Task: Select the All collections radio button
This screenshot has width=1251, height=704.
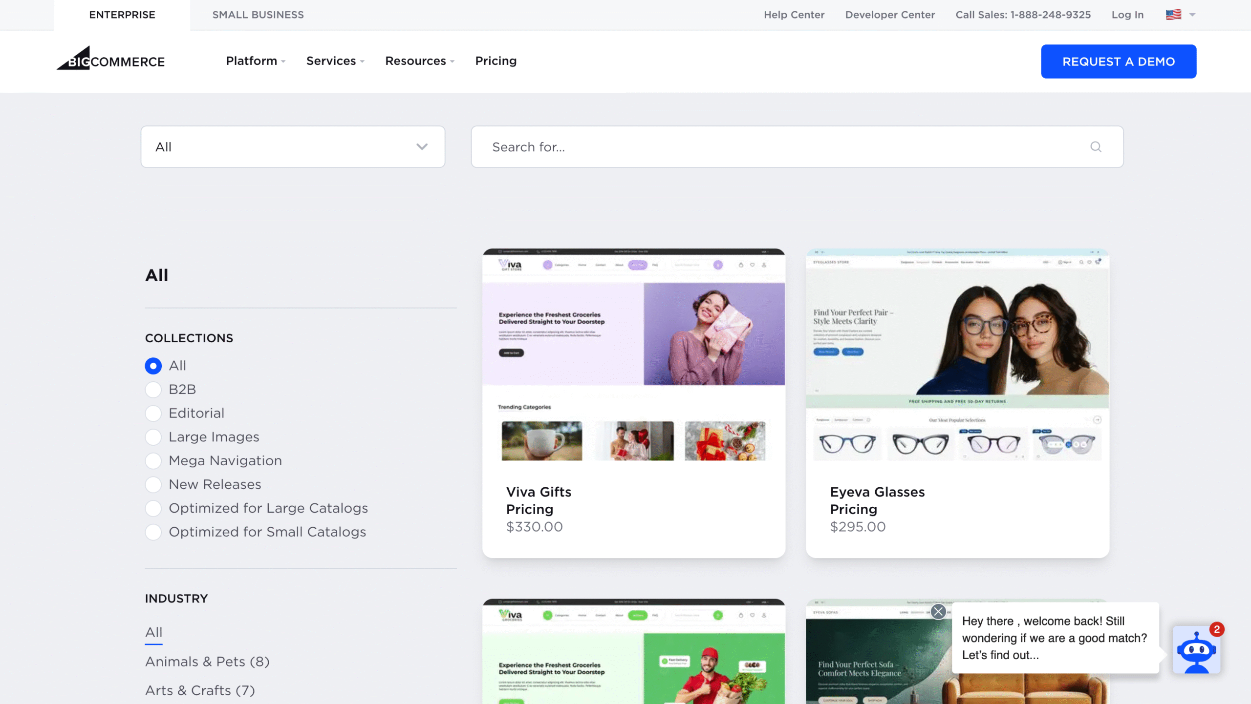Action: pos(153,366)
